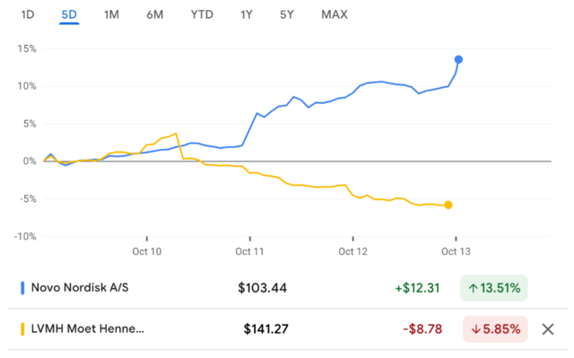
Task: Click the green 13.51% up-arrow badge
Action: click(493, 288)
